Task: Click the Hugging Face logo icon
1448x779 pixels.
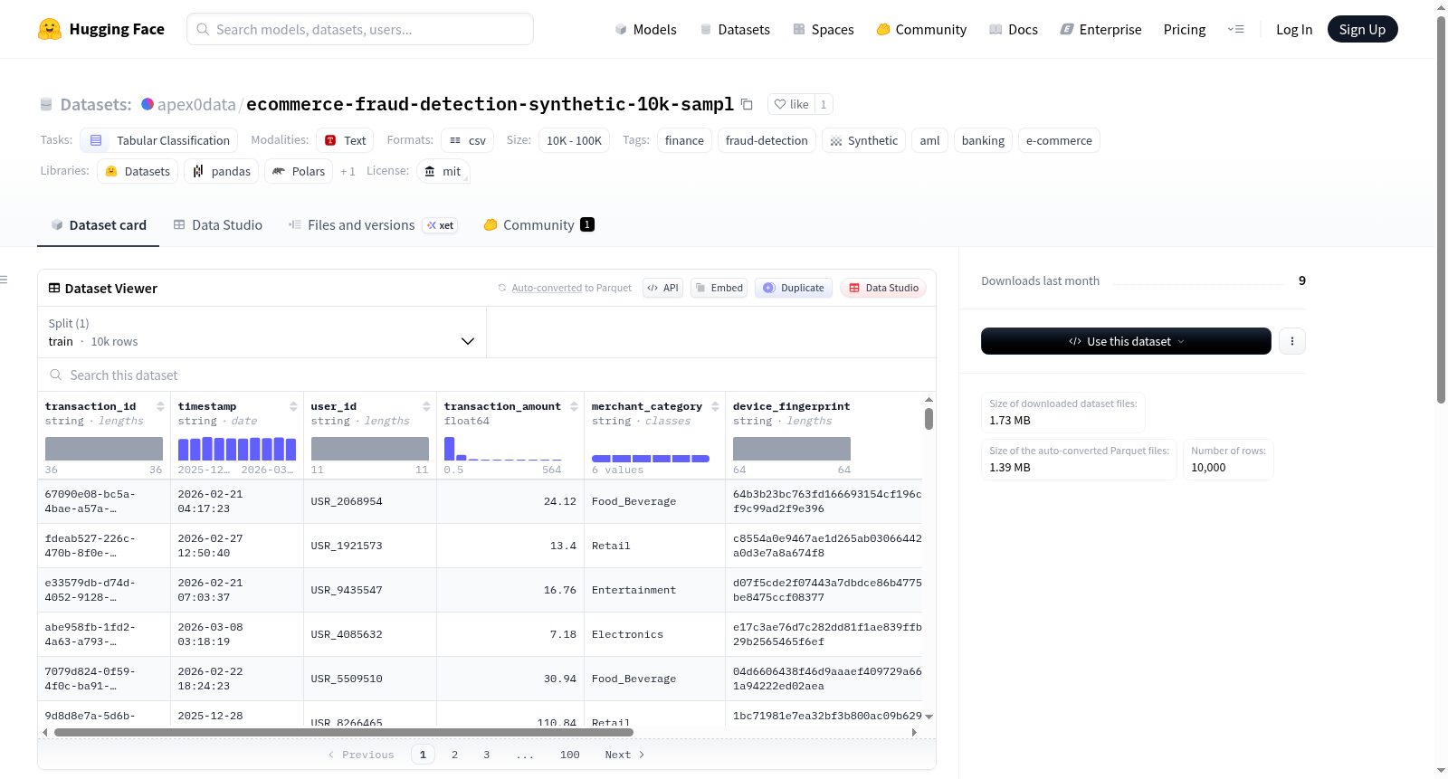Action: (x=50, y=29)
